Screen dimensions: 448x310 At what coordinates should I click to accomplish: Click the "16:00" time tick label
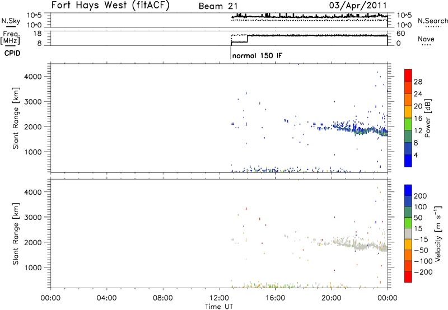click(275, 298)
